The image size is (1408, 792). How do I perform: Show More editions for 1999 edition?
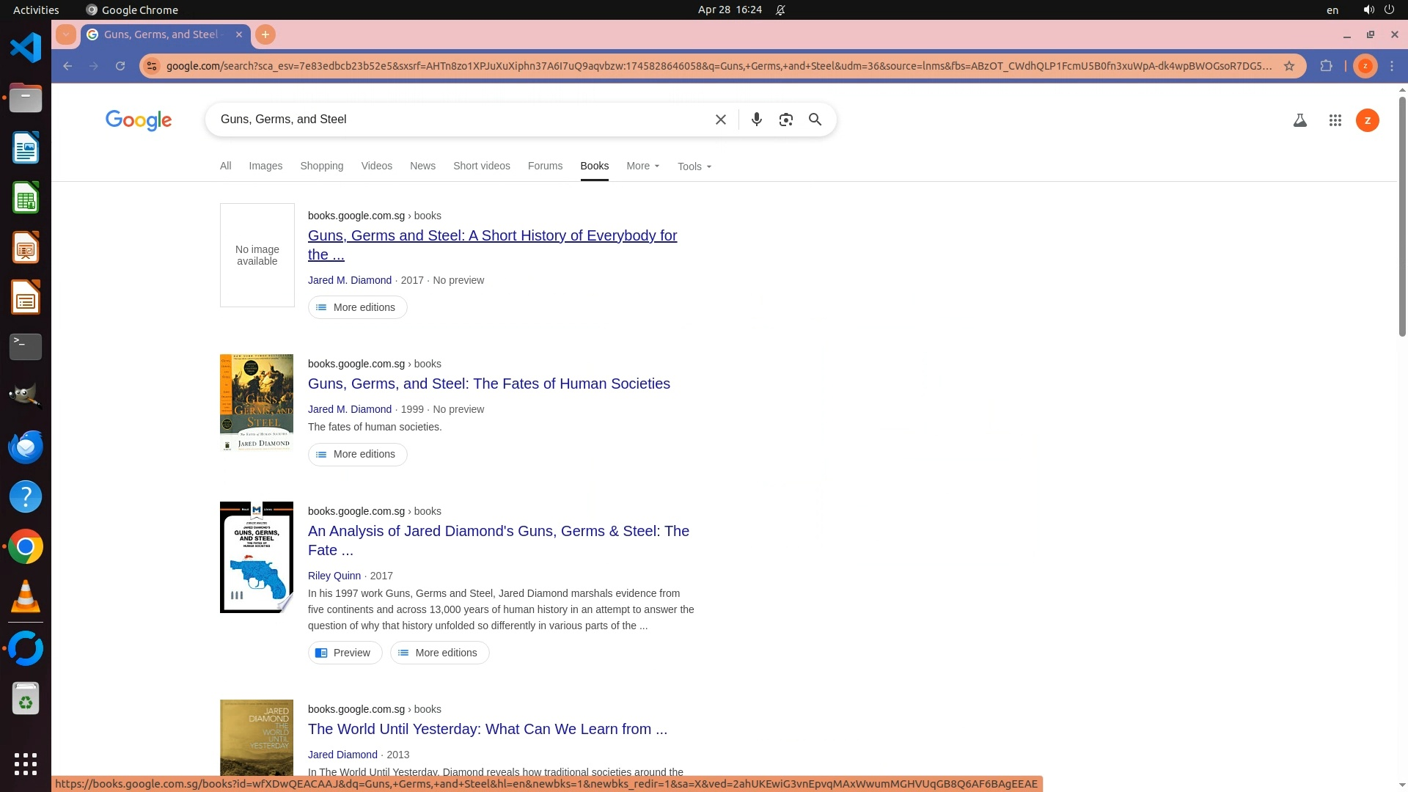[357, 455]
